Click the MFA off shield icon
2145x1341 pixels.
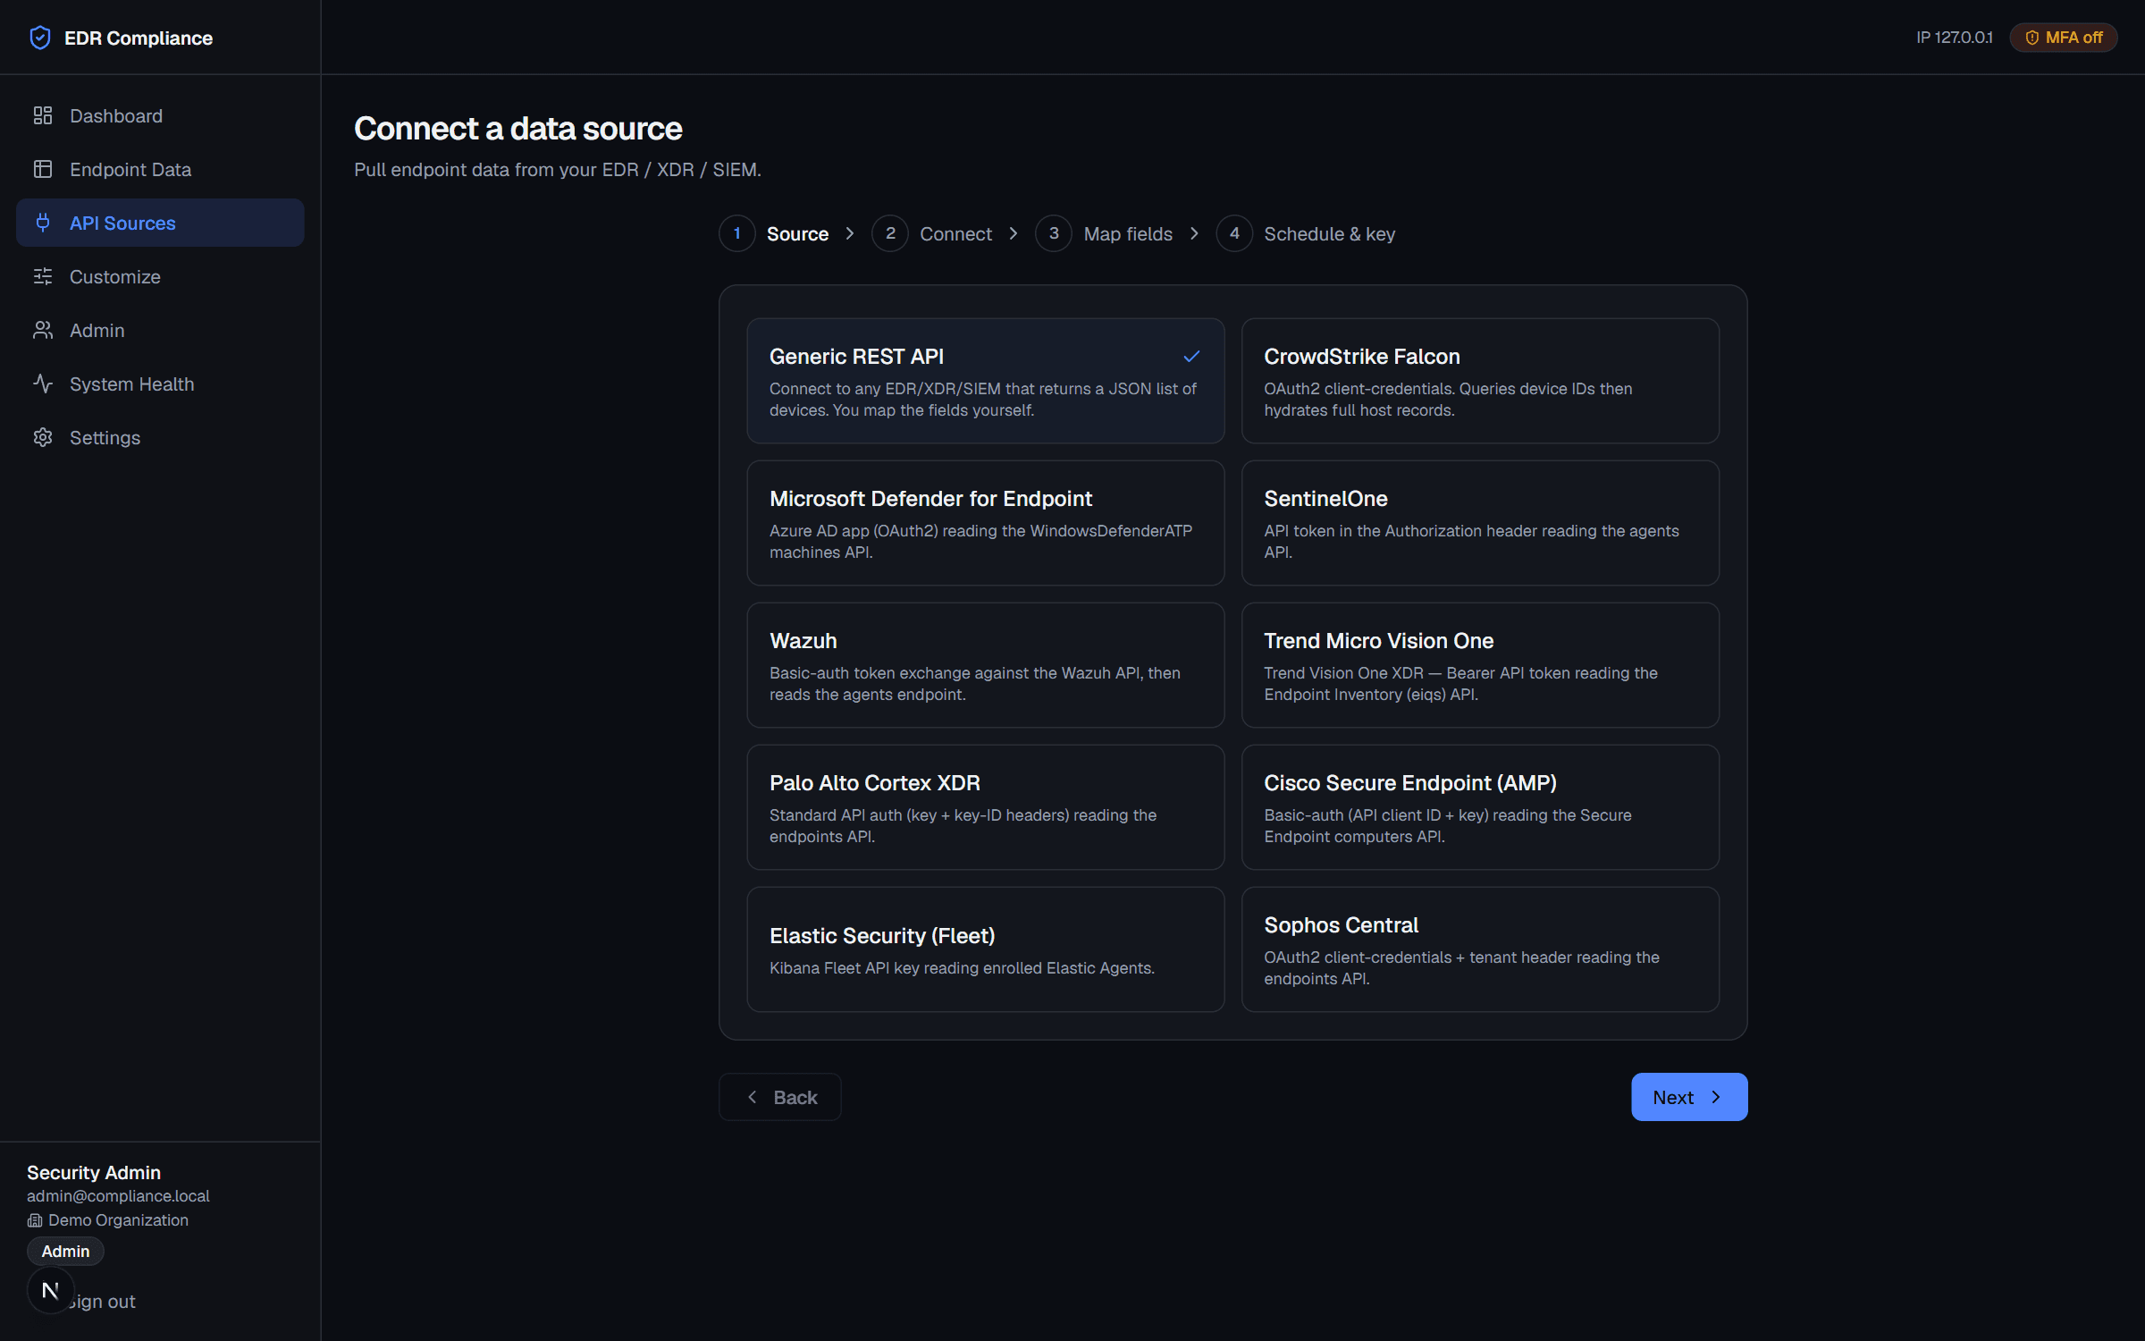coord(2031,38)
